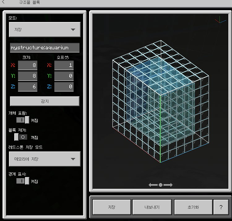Toggle the 경계 표시 switch
The image size is (232, 221).
(x=23, y=181)
